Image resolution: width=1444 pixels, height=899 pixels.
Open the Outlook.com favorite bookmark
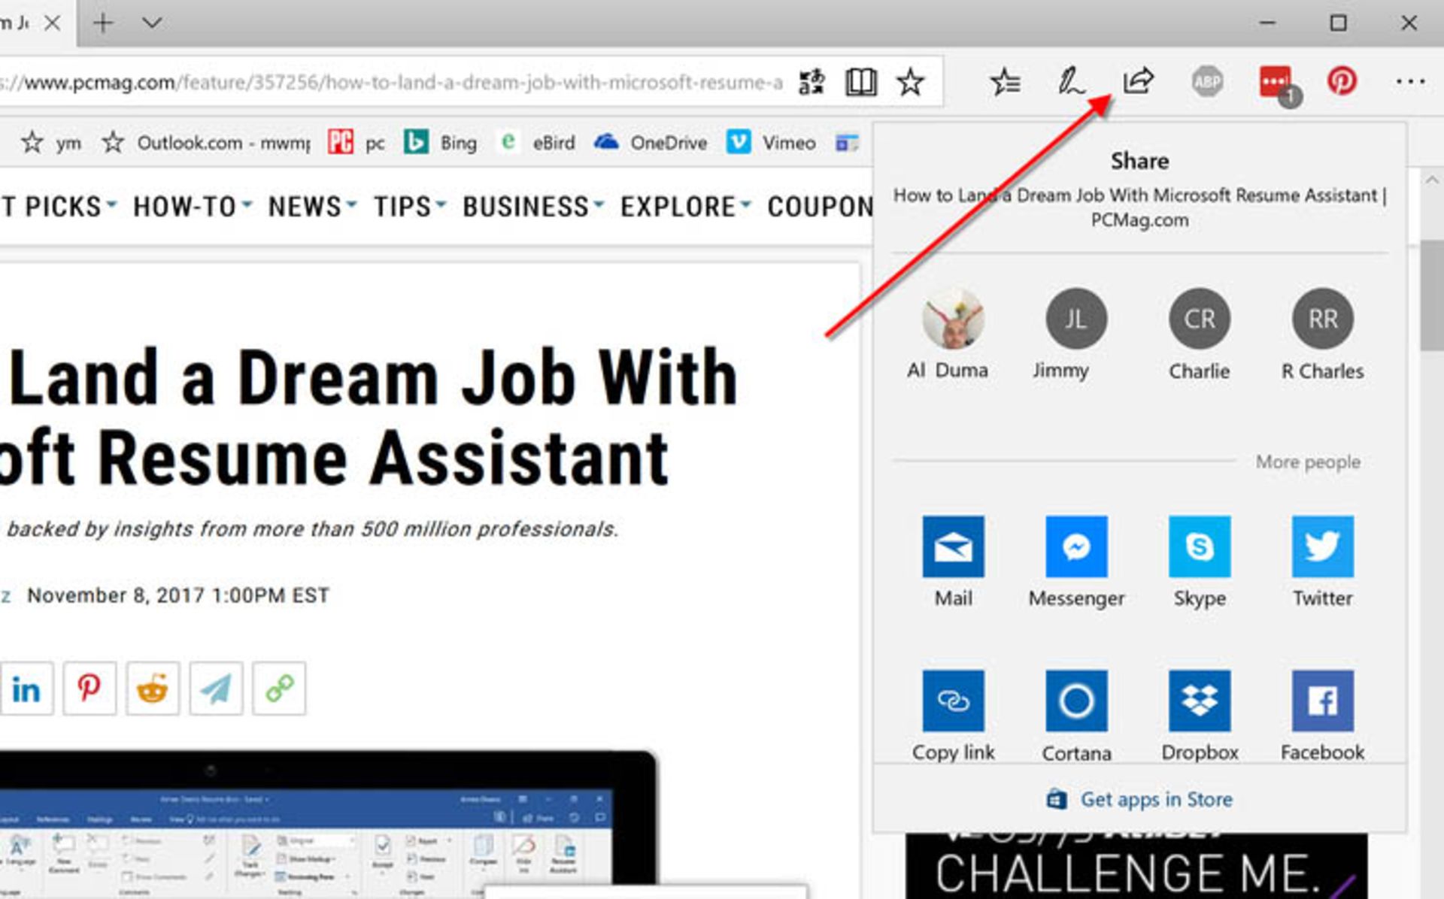[206, 142]
